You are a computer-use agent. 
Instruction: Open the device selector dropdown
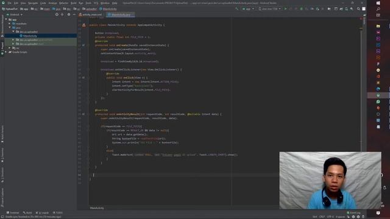pyautogui.click(x=269, y=9)
